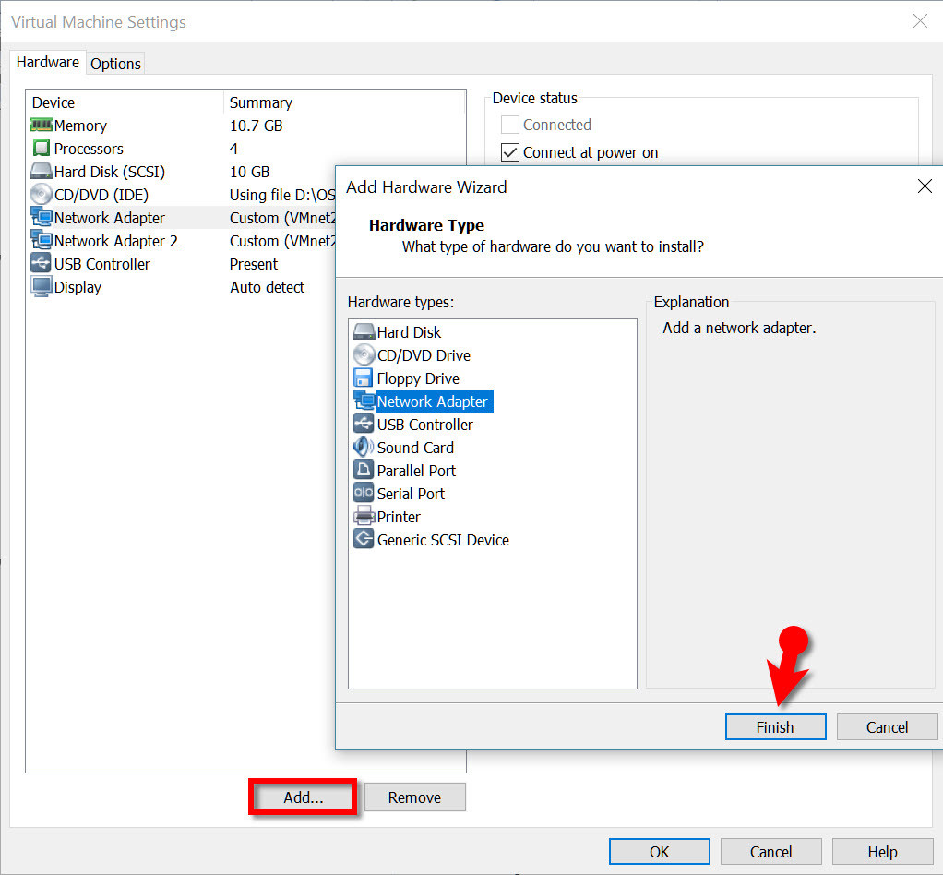Select USB Controller hardware type
The image size is (943, 875).
(424, 425)
